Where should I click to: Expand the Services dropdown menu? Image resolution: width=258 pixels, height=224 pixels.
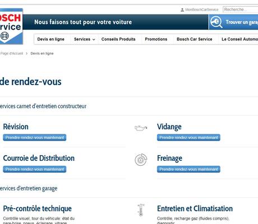85,39
